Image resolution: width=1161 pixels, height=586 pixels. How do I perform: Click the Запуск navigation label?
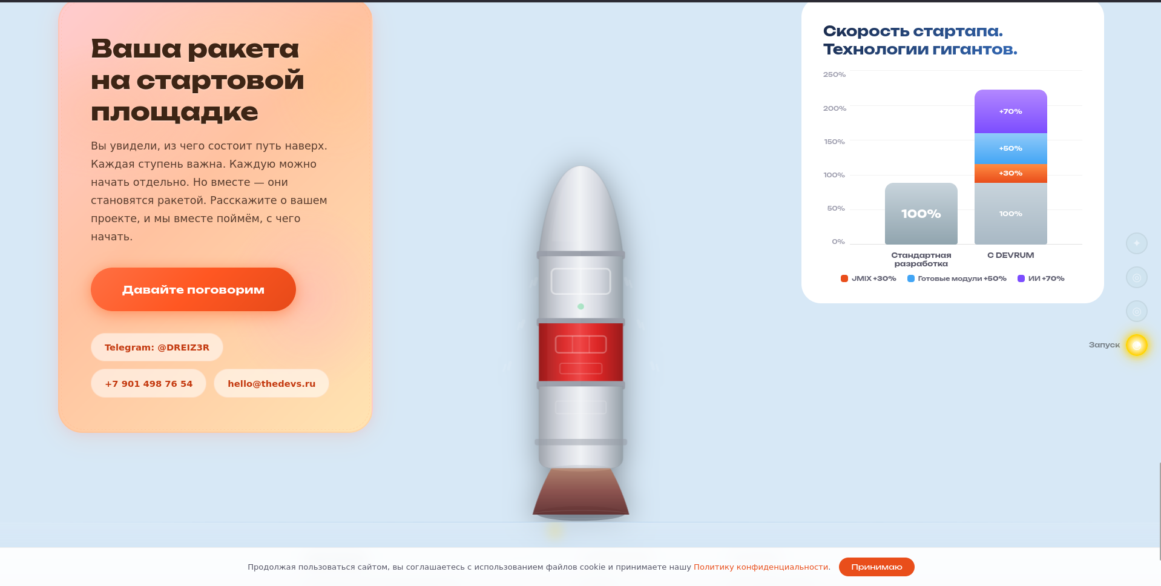pos(1104,345)
